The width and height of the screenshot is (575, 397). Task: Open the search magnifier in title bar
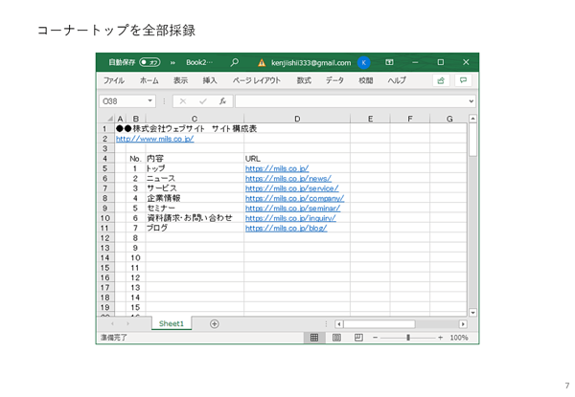click(x=235, y=62)
